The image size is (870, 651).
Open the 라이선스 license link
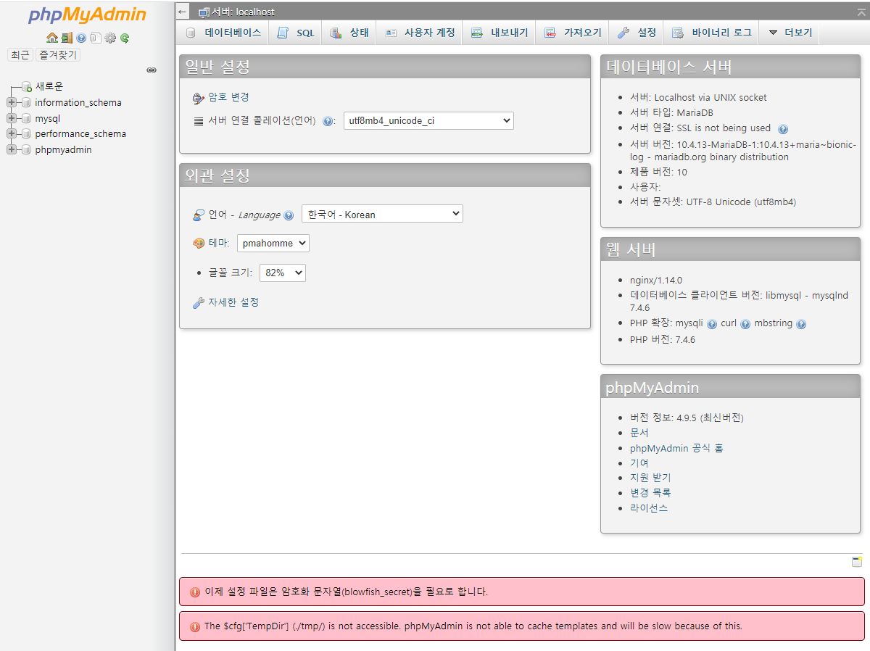coord(649,508)
